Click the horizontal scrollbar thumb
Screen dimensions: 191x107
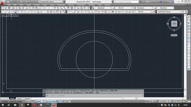click(x=136, y=98)
